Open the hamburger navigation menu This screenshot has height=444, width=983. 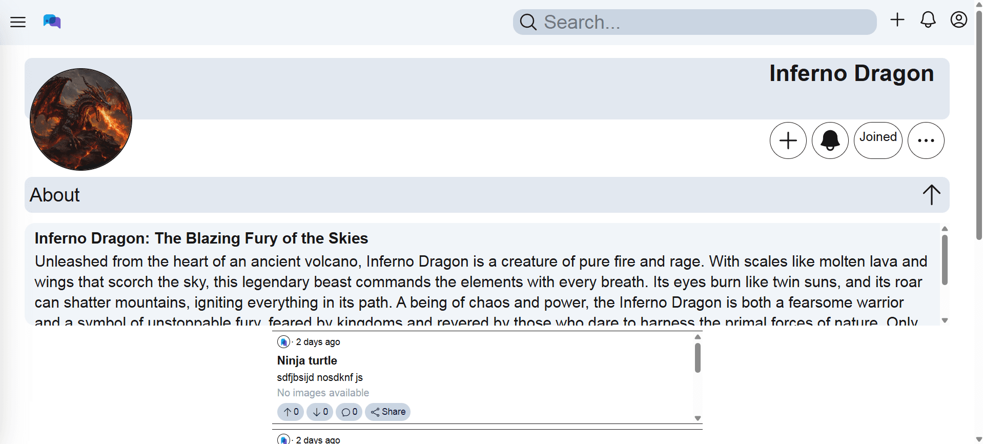point(18,22)
